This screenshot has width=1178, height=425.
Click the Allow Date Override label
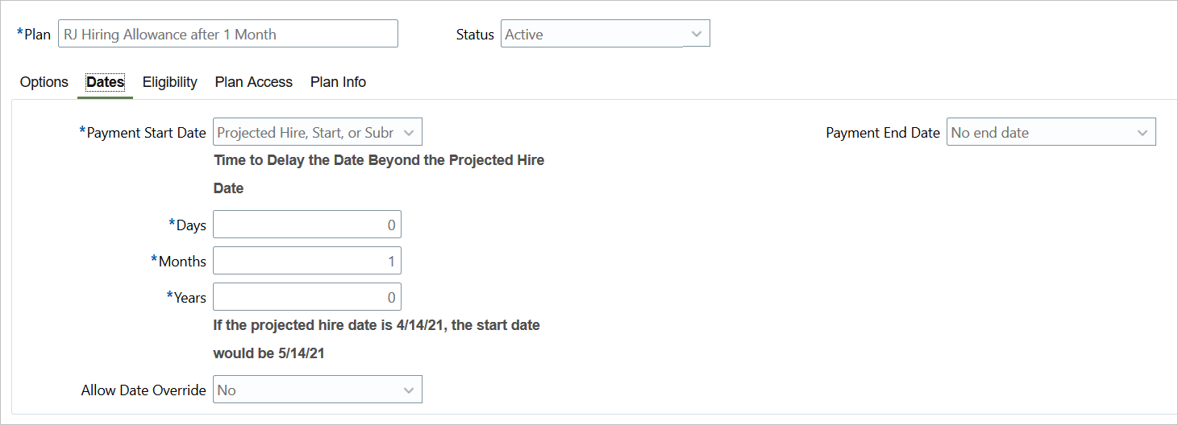[144, 390]
